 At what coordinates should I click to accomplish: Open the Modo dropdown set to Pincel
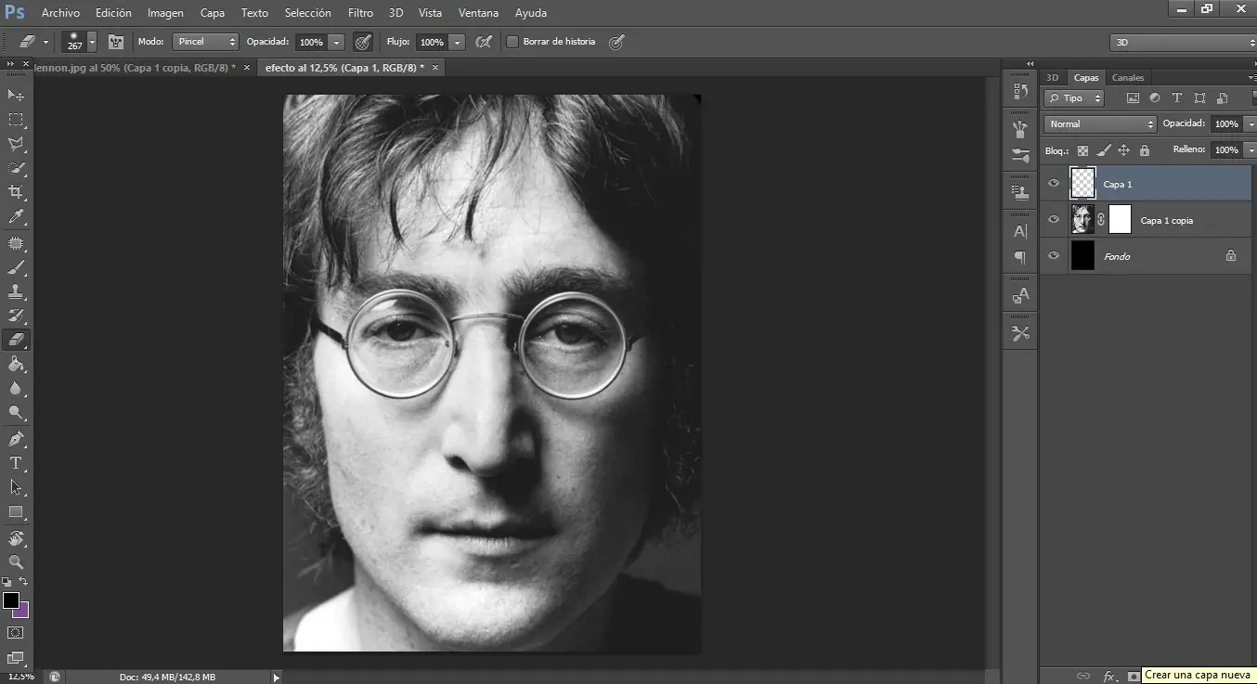click(x=205, y=42)
